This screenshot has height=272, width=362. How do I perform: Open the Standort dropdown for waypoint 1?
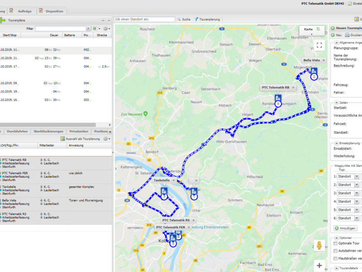point(357,176)
